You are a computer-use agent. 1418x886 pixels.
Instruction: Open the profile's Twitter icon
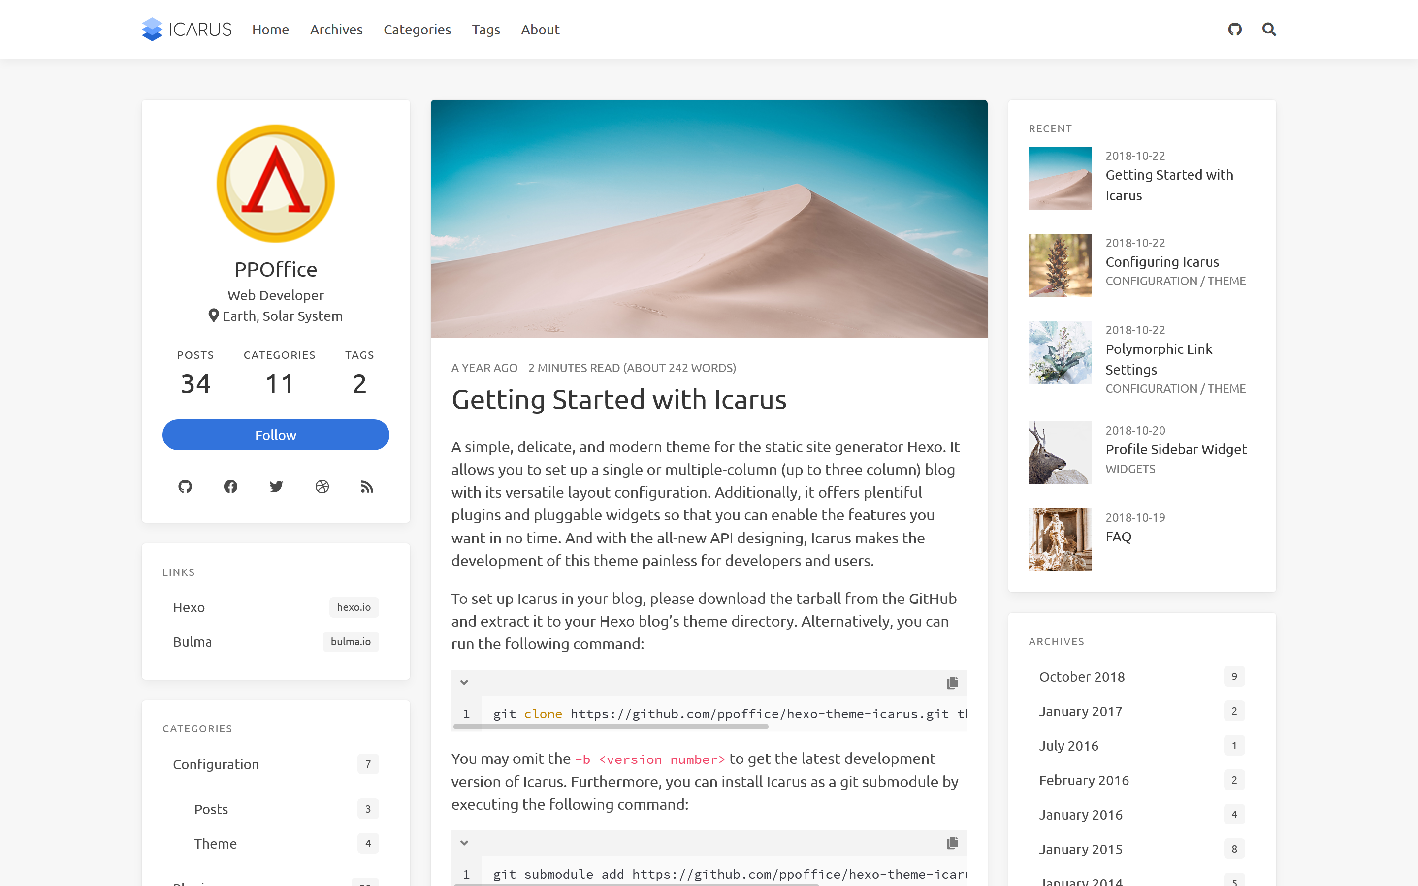click(276, 486)
